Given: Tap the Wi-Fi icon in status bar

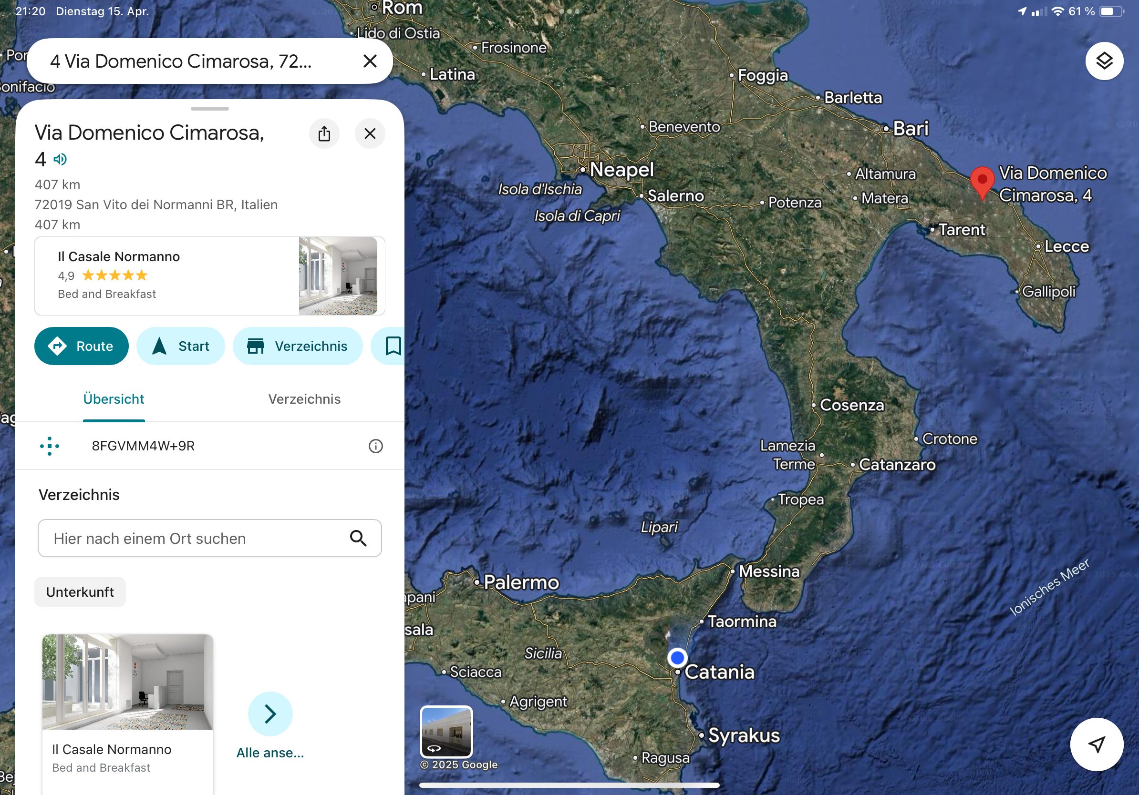Looking at the screenshot, I should coord(1057,11).
